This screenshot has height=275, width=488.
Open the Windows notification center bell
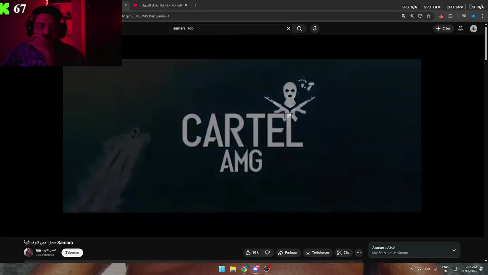[x=481, y=269]
